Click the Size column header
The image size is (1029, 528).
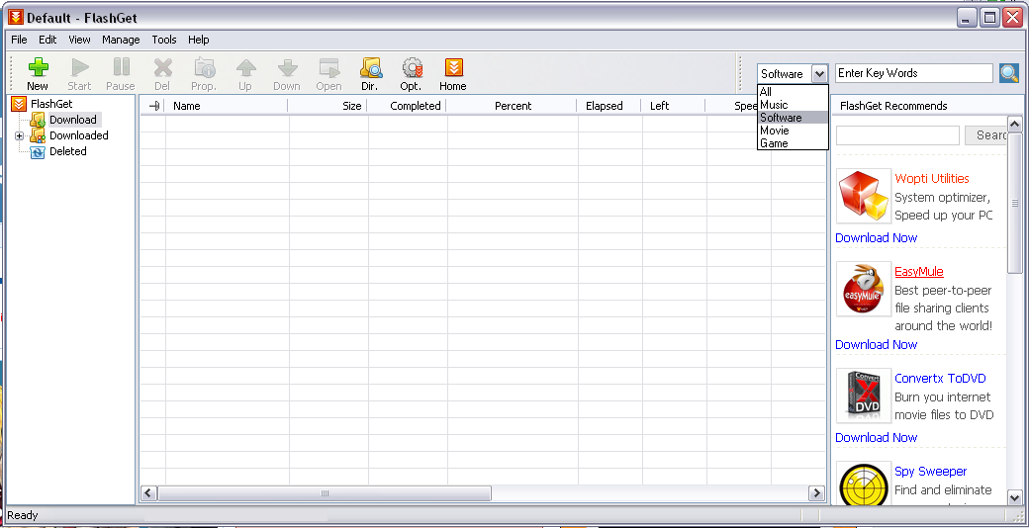tap(327, 106)
